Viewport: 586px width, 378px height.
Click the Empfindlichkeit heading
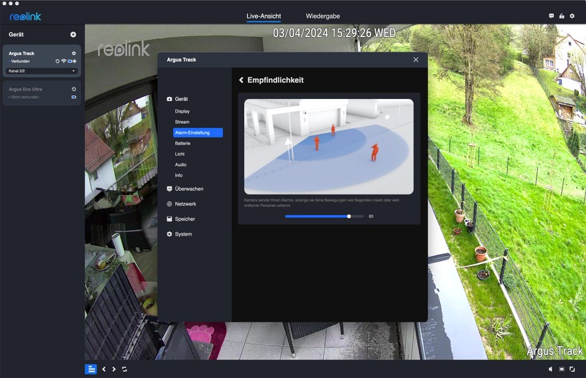point(276,80)
